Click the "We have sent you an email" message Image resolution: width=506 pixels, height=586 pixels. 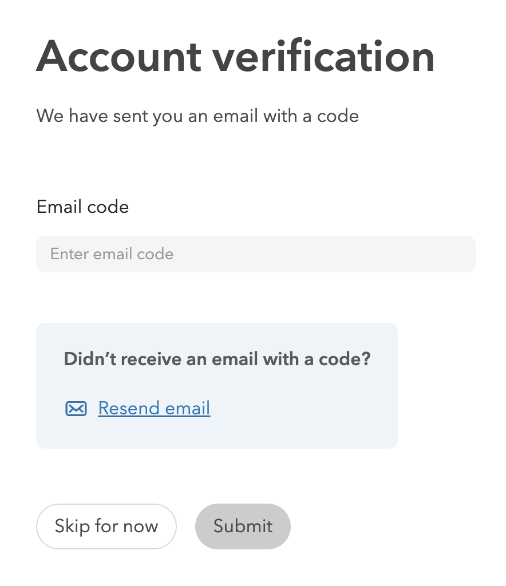[x=197, y=116]
